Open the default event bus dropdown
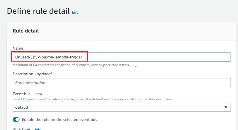 pos(121,107)
